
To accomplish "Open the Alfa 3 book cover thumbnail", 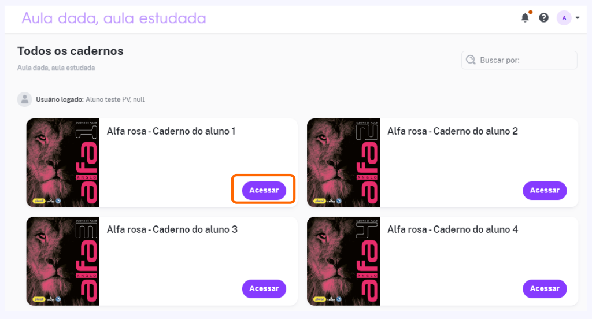I will (62, 261).
